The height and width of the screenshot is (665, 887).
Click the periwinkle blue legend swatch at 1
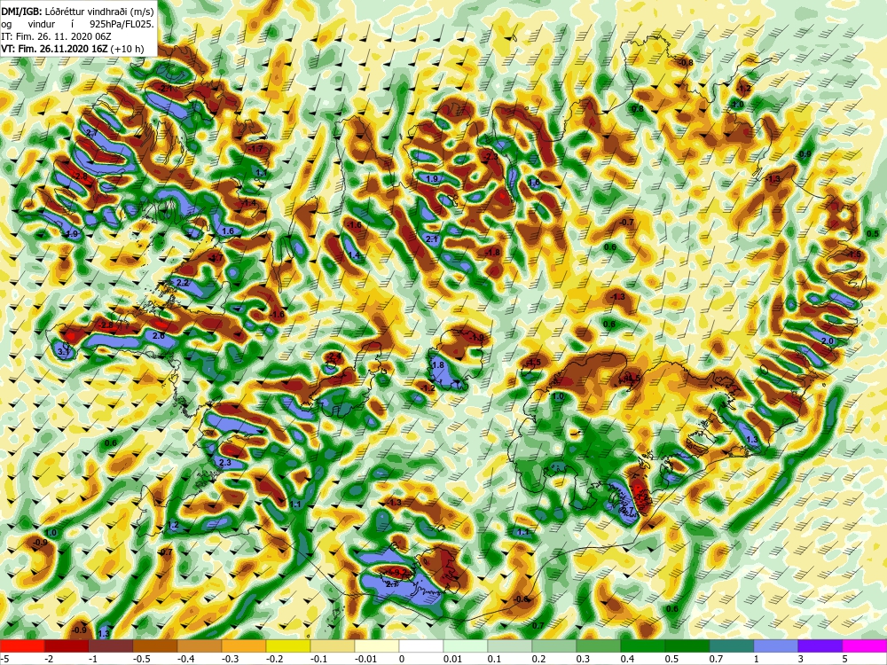pos(776,645)
